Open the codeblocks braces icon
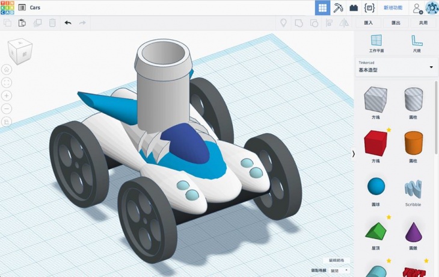Screen dimensions: 439x277 coord(369,8)
